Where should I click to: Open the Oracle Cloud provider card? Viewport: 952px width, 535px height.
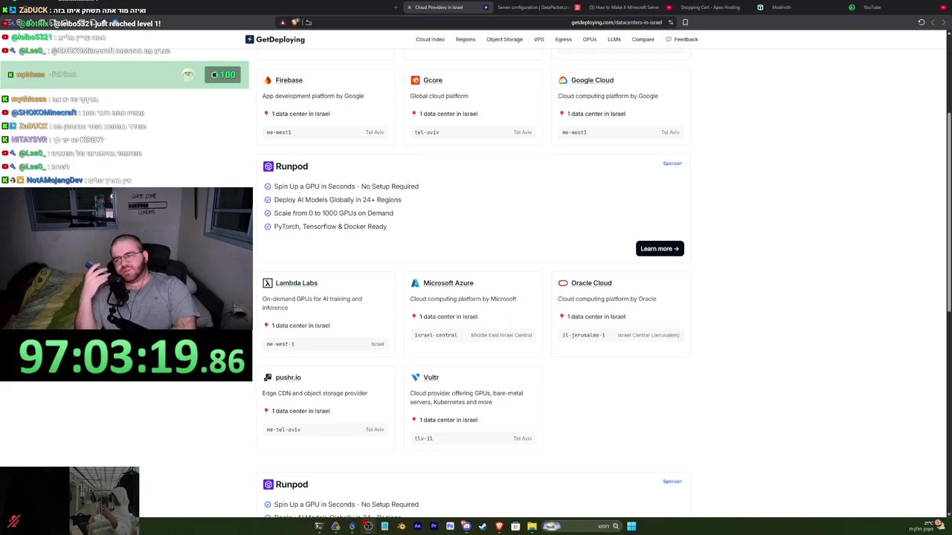[x=620, y=314]
